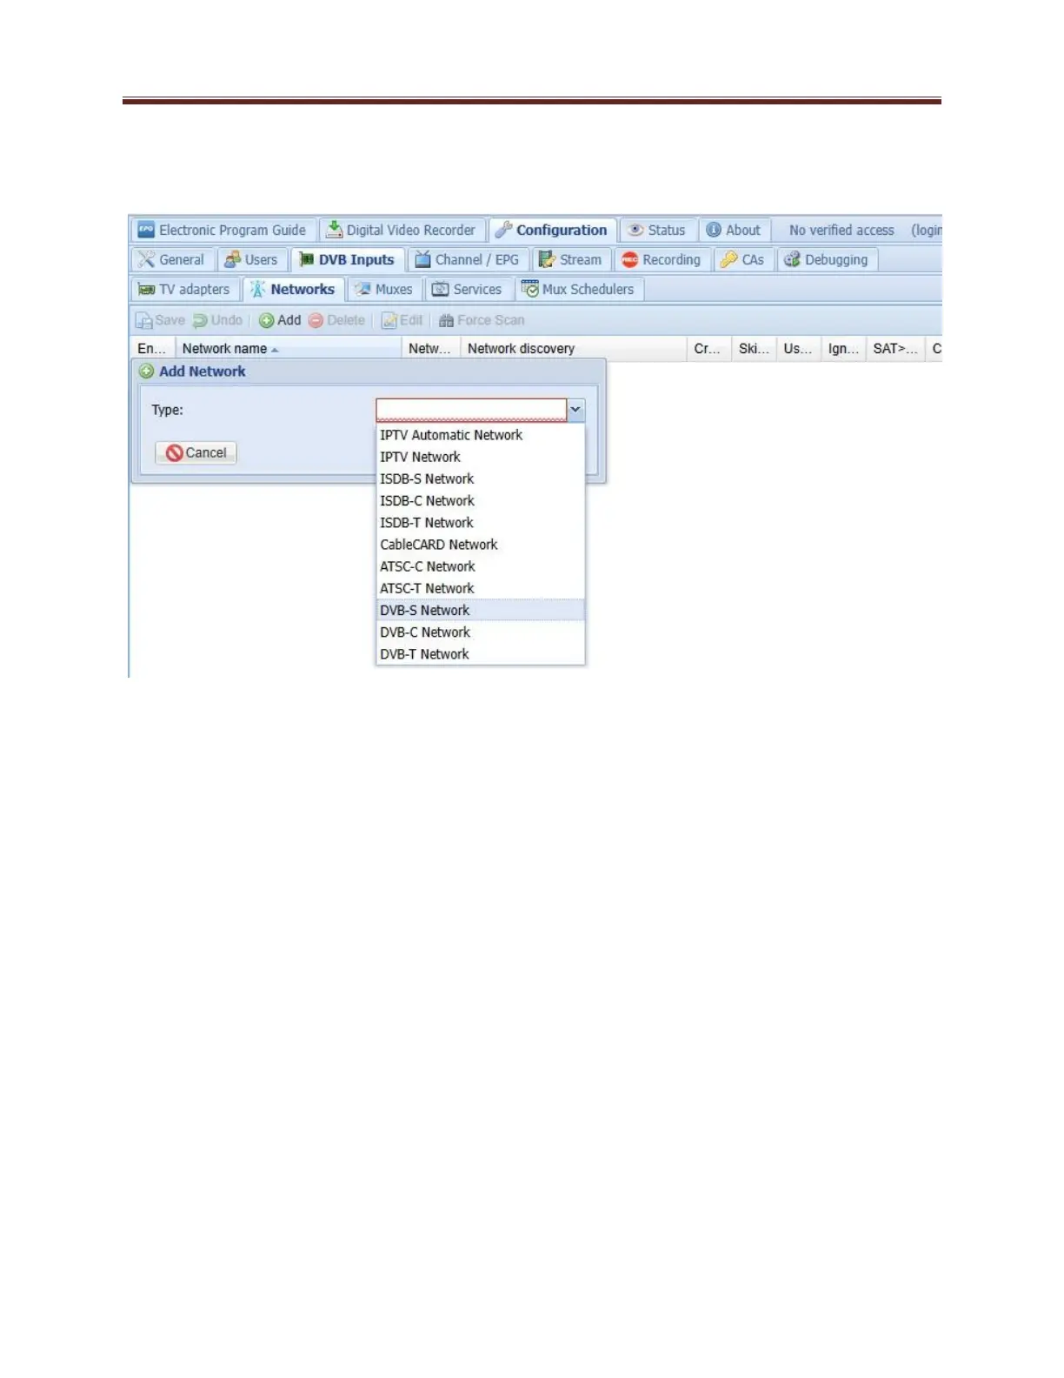Choose CableCARD Network option
The height and width of the screenshot is (1378, 1064).
click(481, 545)
